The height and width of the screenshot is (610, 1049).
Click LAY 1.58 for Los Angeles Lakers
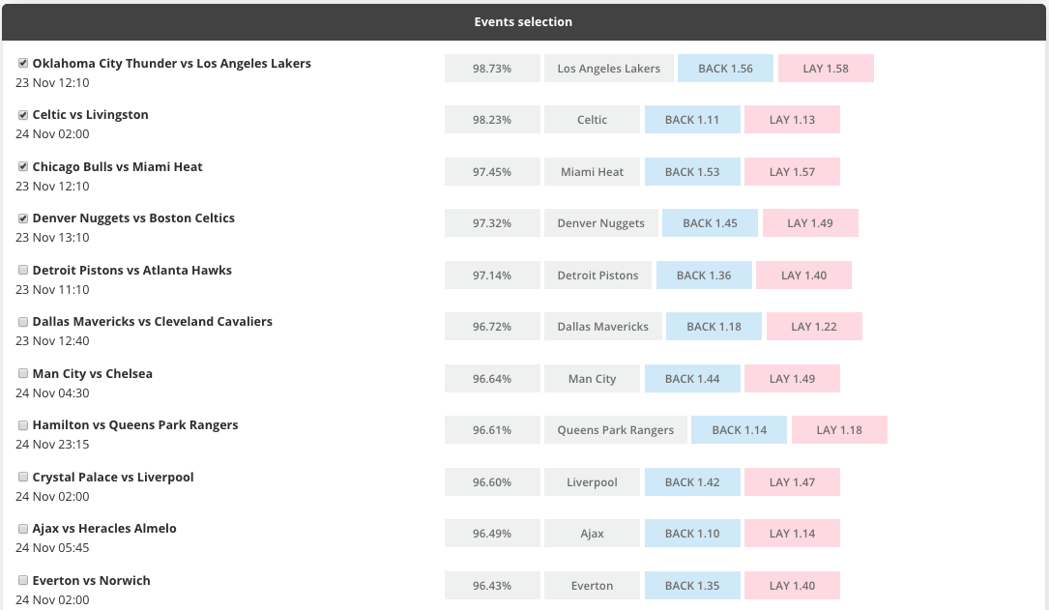click(x=826, y=69)
